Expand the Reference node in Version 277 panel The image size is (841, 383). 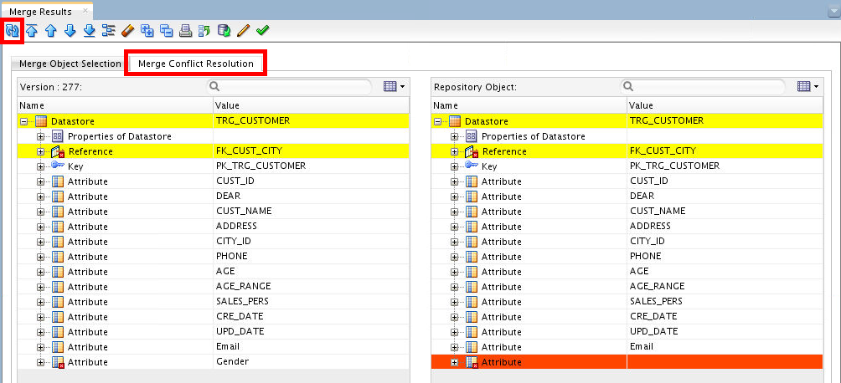[41, 151]
